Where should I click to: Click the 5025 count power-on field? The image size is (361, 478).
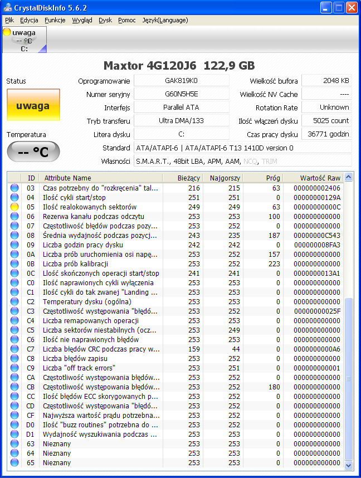coord(326,121)
